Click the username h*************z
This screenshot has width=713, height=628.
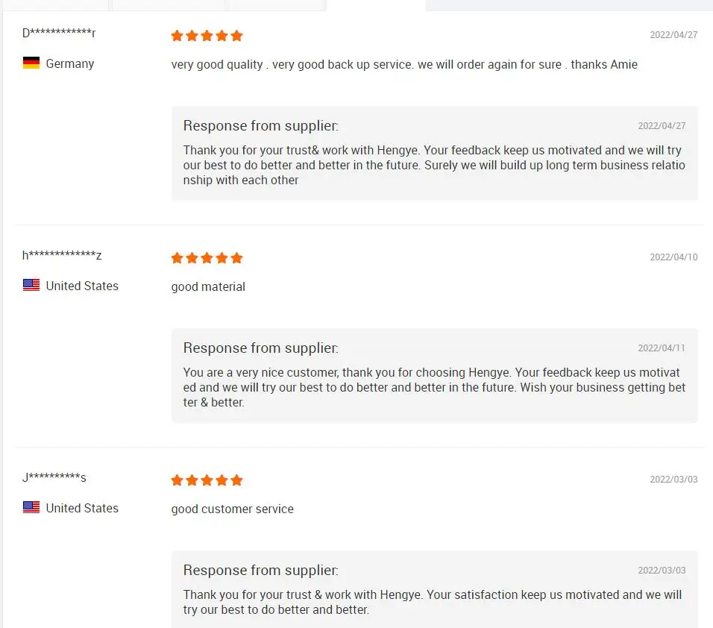tap(62, 255)
